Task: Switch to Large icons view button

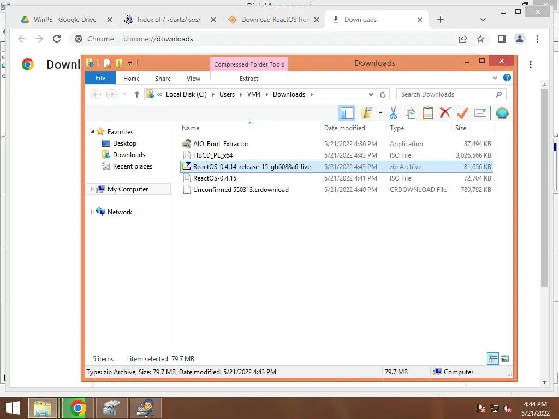Action: click(505, 358)
